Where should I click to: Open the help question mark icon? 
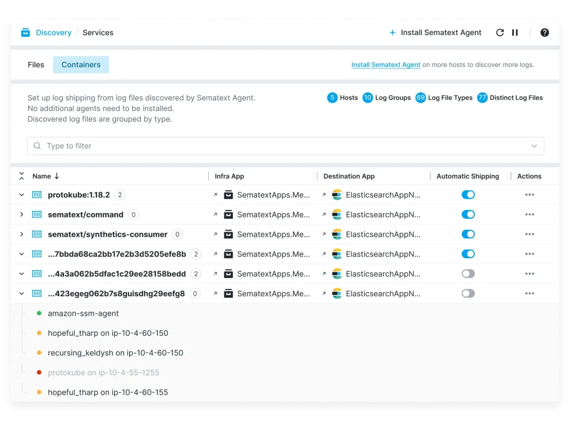tap(544, 33)
